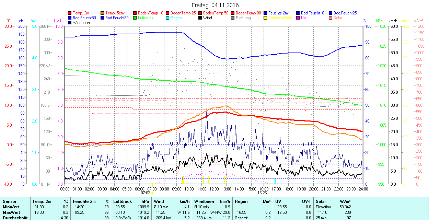Click the Sensor header in the table

[9, 201]
